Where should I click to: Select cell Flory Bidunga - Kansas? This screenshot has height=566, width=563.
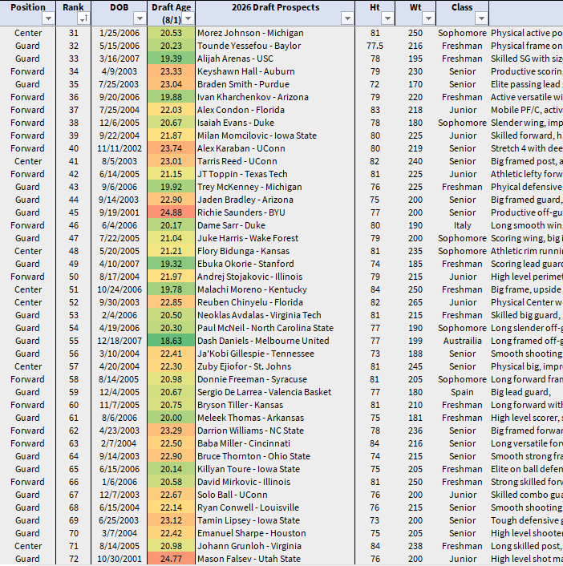click(x=275, y=251)
